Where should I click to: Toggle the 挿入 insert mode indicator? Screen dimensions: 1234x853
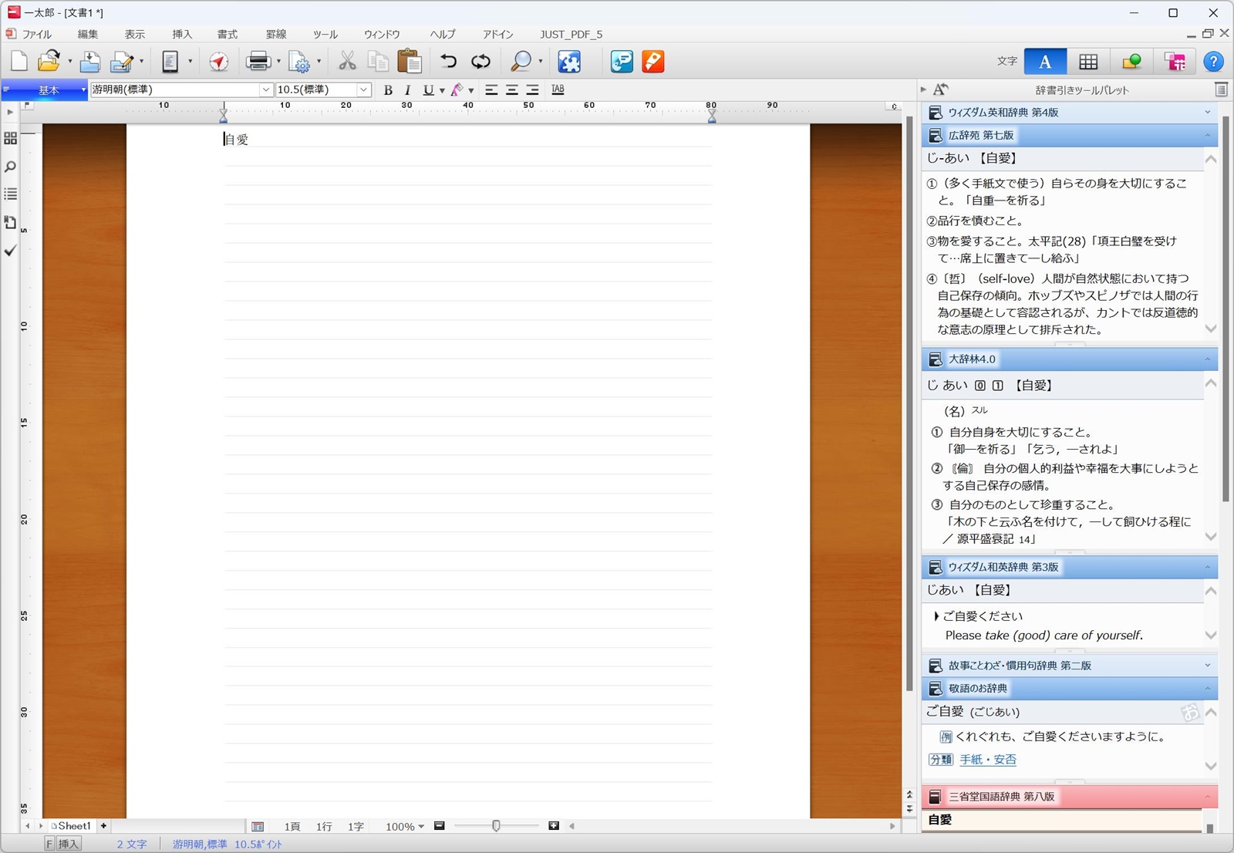click(69, 844)
